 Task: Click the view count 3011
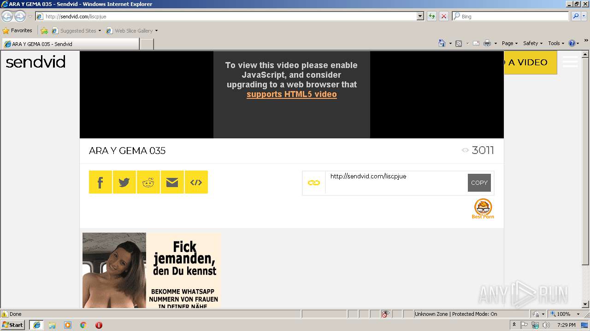click(483, 150)
